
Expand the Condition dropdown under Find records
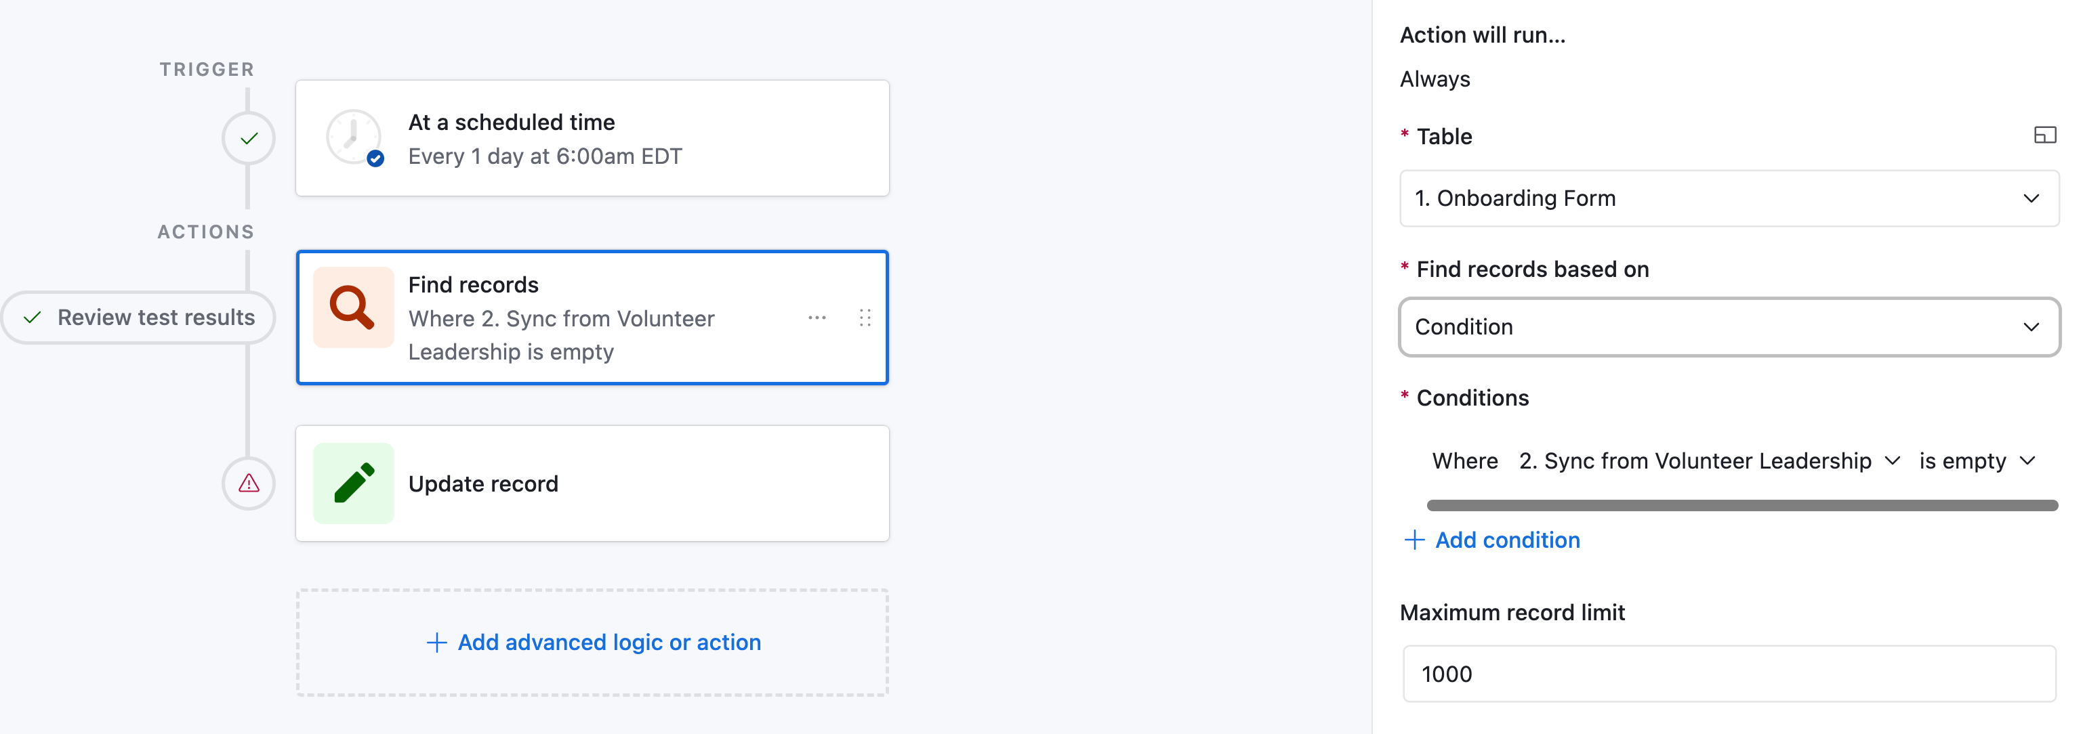1729,326
